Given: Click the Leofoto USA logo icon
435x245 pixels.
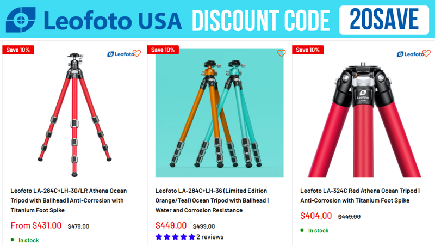Looking at the screenshot, I should (21, 20).
